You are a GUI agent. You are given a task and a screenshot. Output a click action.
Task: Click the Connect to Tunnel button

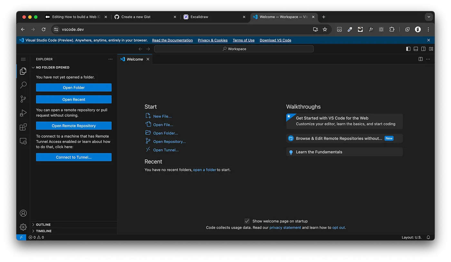(73, 157)
